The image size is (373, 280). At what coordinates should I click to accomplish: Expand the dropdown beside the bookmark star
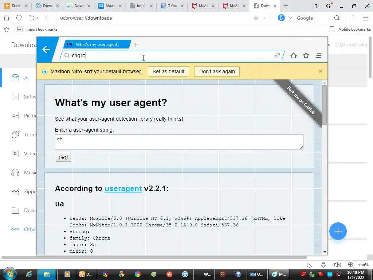click(x=264, y=18)
